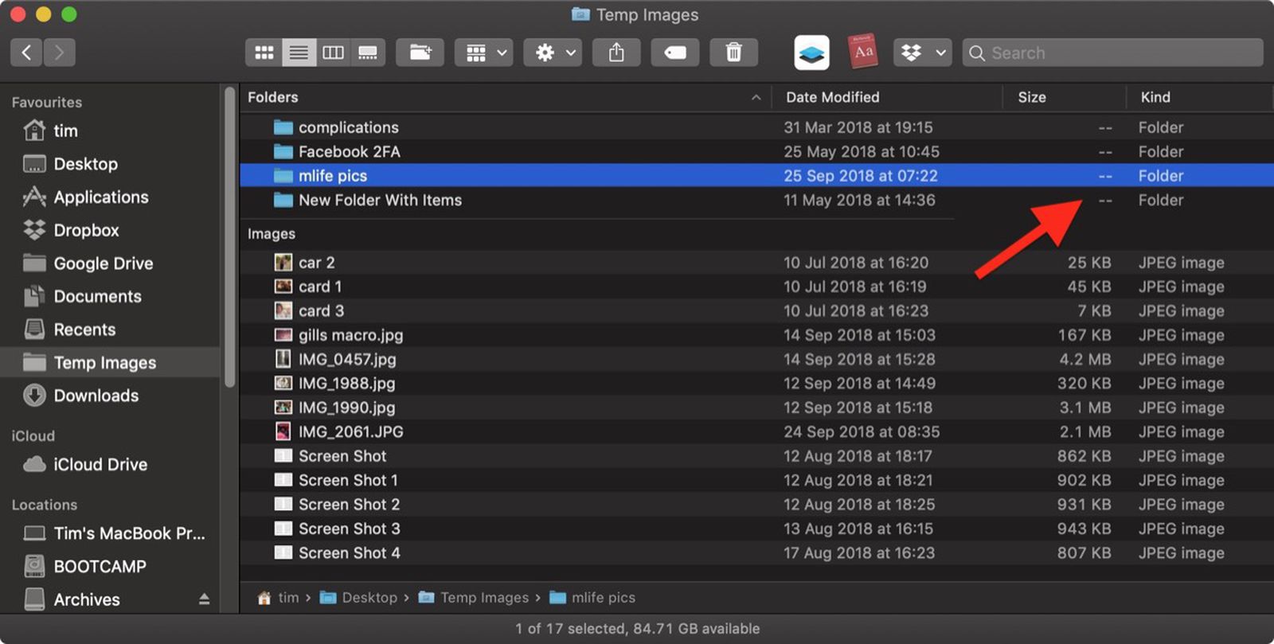Switch to icon view in toolbar
The width and height of the screenshot is (1274, 644).
(x=264, y=53)
